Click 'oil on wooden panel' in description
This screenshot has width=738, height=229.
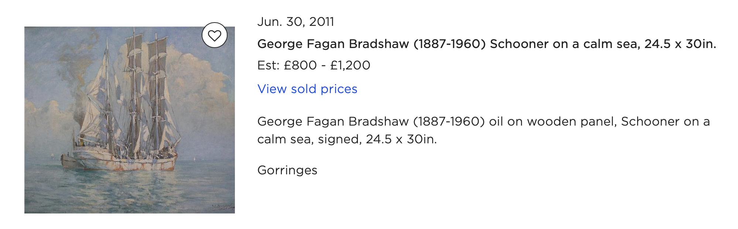[x=553, y=122]
